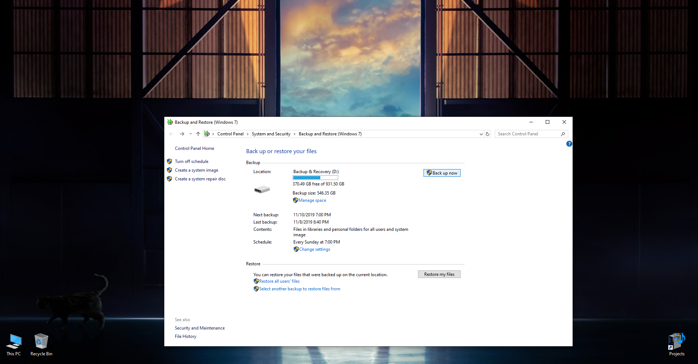
Task: Click the Backup and Restore title bar icon
Action: click(170, 122)
